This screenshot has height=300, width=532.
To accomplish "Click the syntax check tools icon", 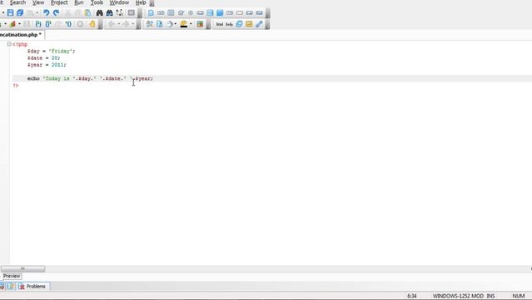I will [x=149, y=24].
